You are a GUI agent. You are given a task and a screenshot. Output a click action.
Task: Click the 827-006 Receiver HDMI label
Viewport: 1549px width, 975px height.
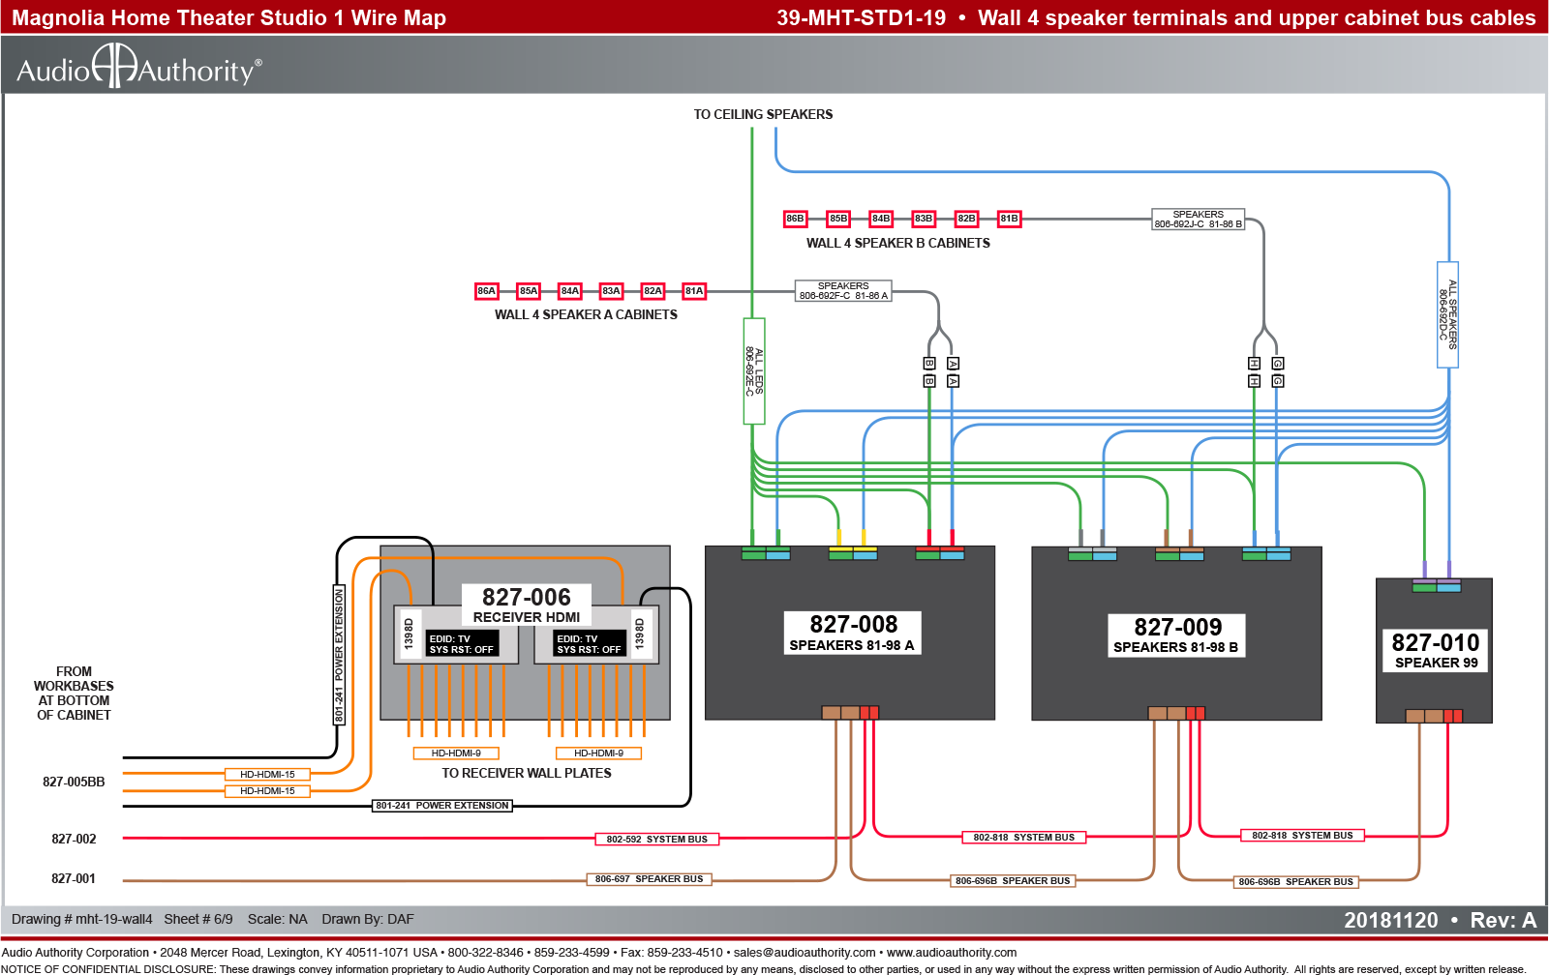pyautogui.click(x=527, y=605)
